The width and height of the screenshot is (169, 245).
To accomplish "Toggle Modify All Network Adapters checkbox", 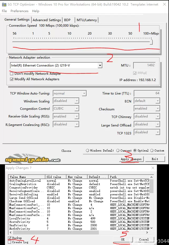I will click(x=12, y=79).
